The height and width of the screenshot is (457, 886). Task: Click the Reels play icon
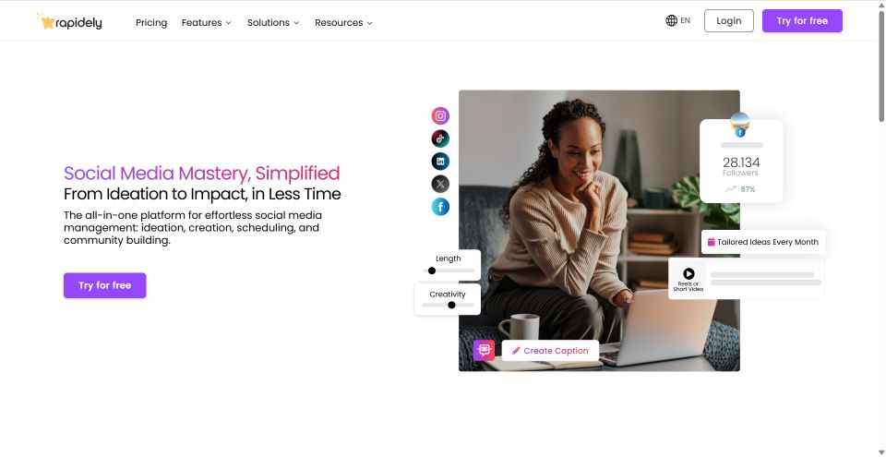coord(688,274)
